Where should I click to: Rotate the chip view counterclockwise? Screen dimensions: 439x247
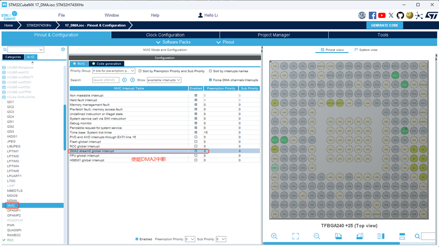360,236
